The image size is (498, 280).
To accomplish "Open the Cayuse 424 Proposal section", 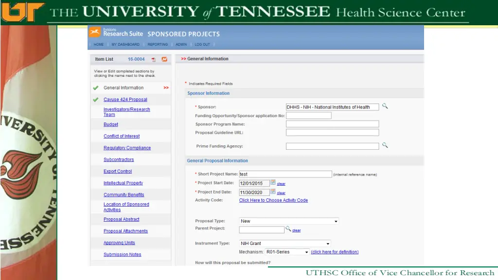I will pos(125,99).
